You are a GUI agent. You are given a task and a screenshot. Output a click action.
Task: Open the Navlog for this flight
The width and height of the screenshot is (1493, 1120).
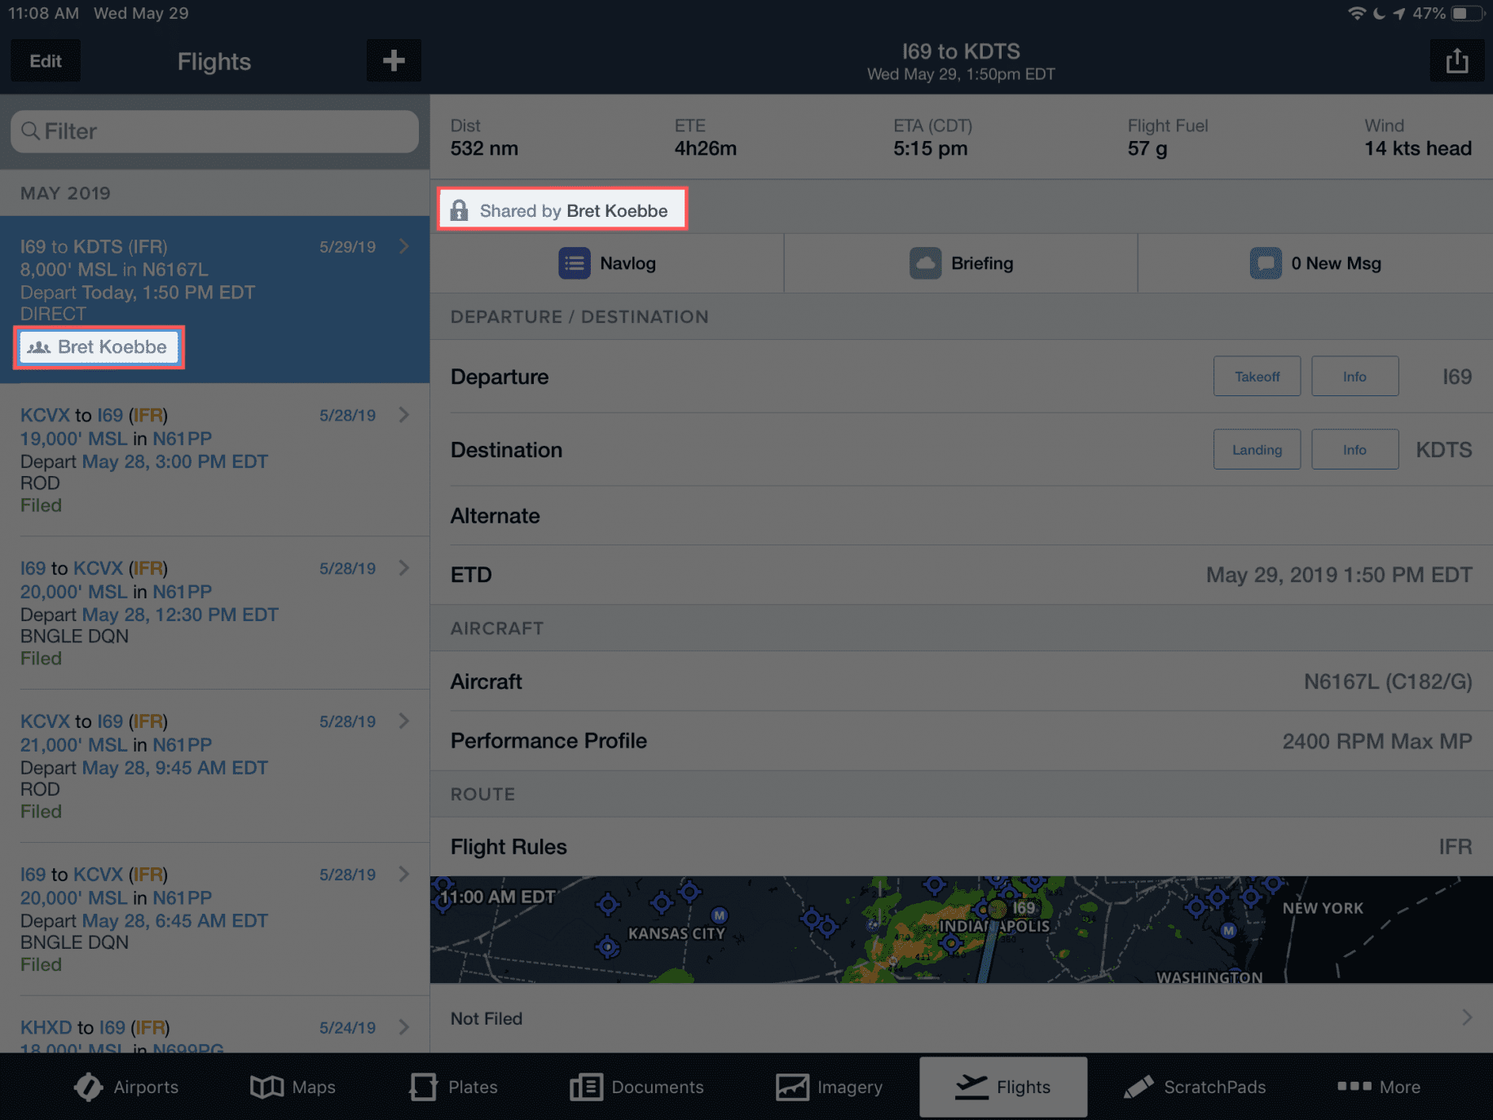[x=608, y=262]
